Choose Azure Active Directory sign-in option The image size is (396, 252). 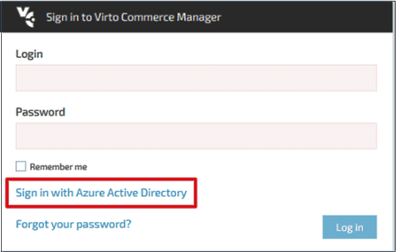101,193
